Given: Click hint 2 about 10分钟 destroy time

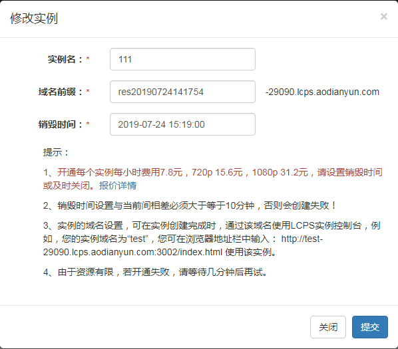Looking at the screenshot, I should coord(190,205).
